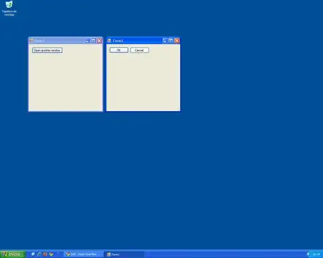Minimize the Form2 window
323x258 pixels.
(165, 41)
